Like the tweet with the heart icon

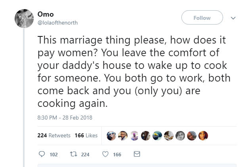click(x=105, y=154)
